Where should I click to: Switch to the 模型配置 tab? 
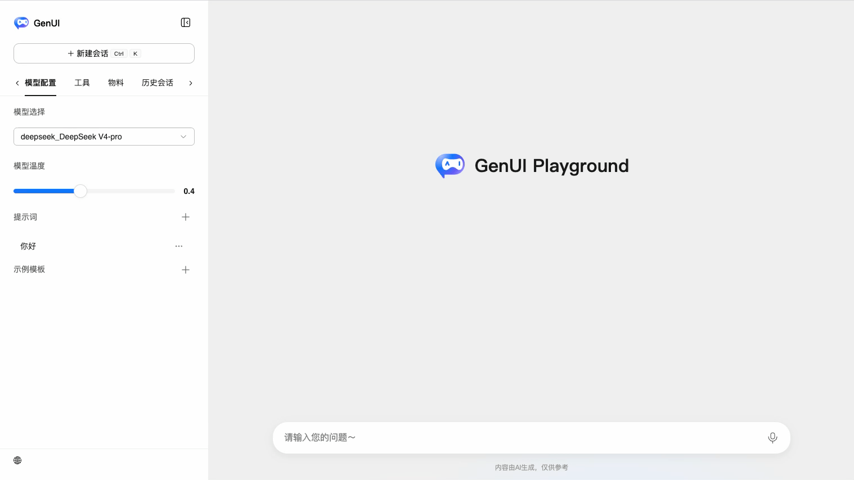point(41,83)
